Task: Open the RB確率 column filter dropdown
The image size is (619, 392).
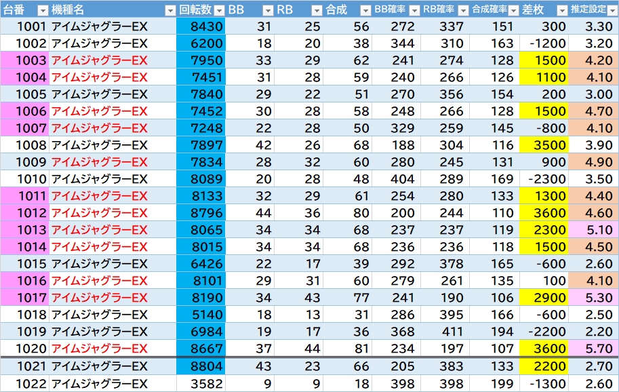Action: coord(464,10)
